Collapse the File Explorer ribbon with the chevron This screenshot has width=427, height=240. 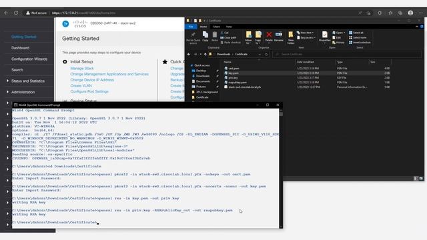pos(416,27)
